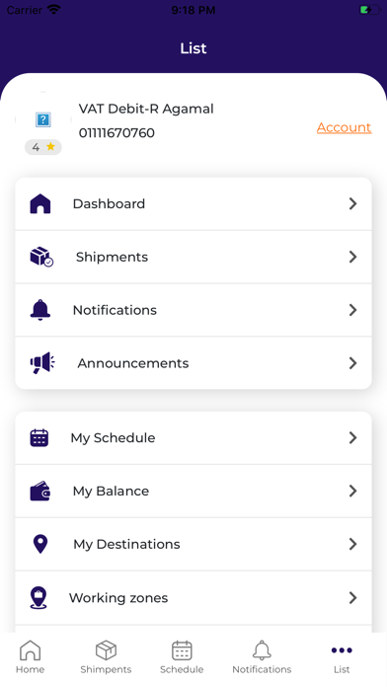
Task: Expand the Working zones row chevron
Action: pos(352,597)
